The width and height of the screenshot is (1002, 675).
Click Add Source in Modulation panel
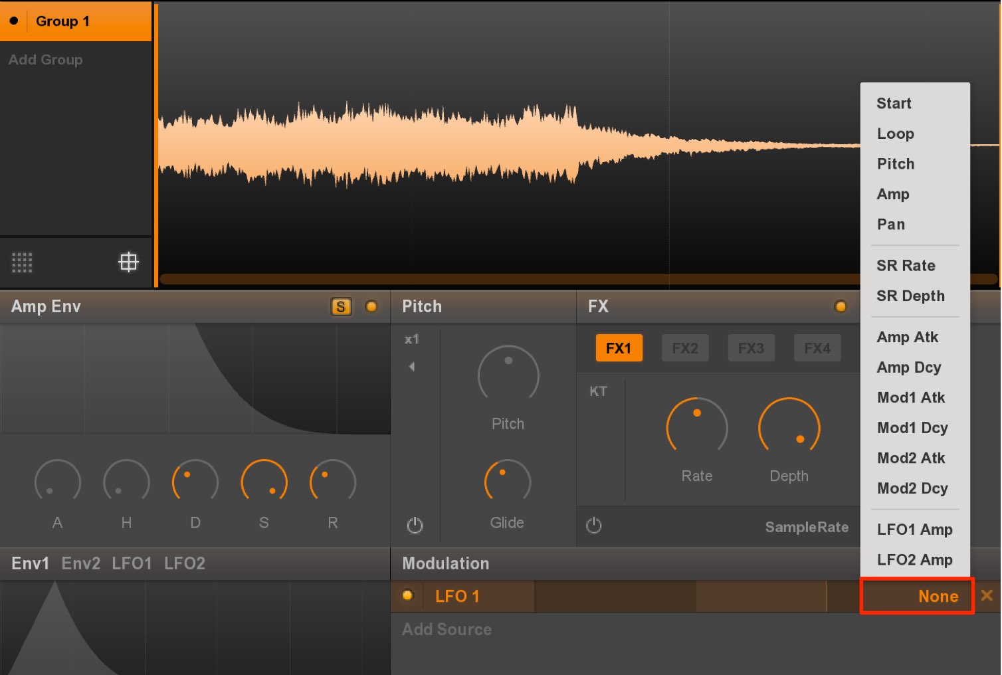(447, 629)
